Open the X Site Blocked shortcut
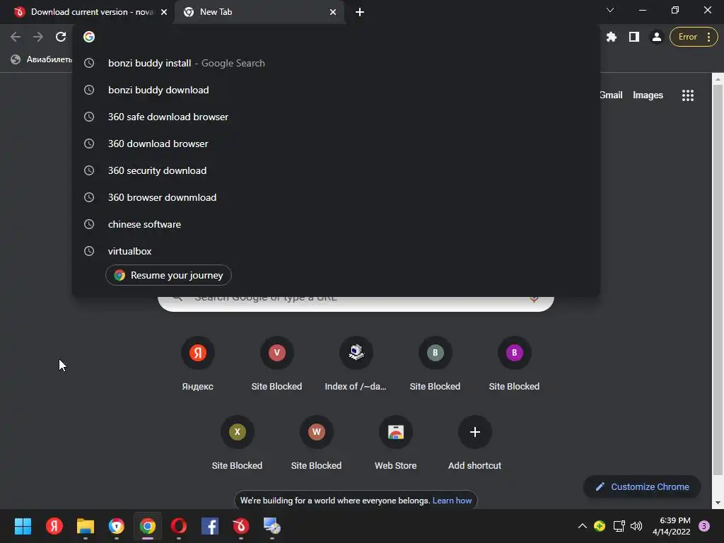Viewport: 724px width, 543px height. pos(238,443)
